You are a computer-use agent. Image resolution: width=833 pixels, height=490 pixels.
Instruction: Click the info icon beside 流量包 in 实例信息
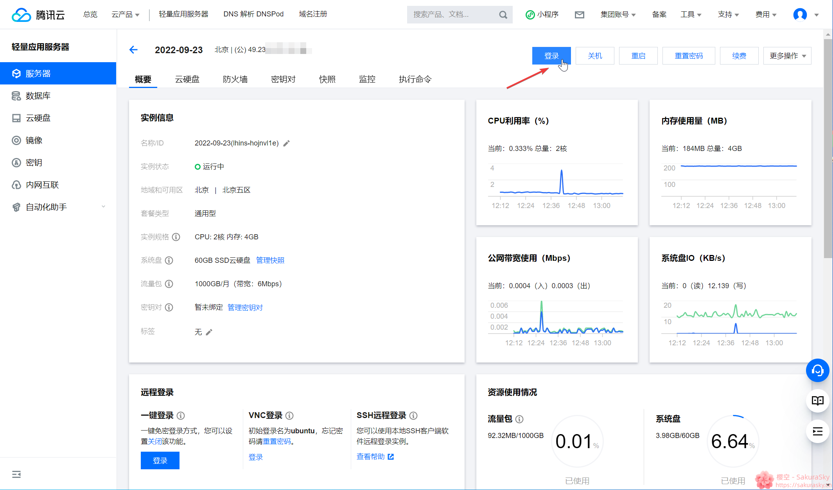click(x=169, y=284)
